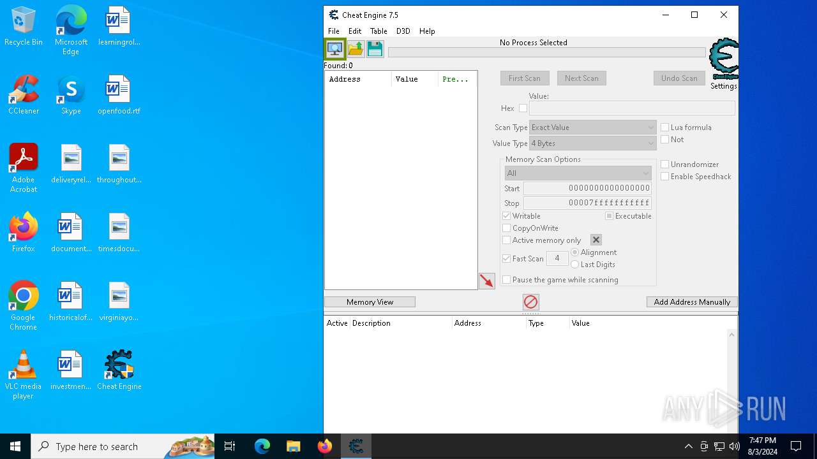Image resolution: width=817 pixels, height=459 pixels.
Task: Launch Microsoft Edge from the desktop
Action: [x=71, y=31]
